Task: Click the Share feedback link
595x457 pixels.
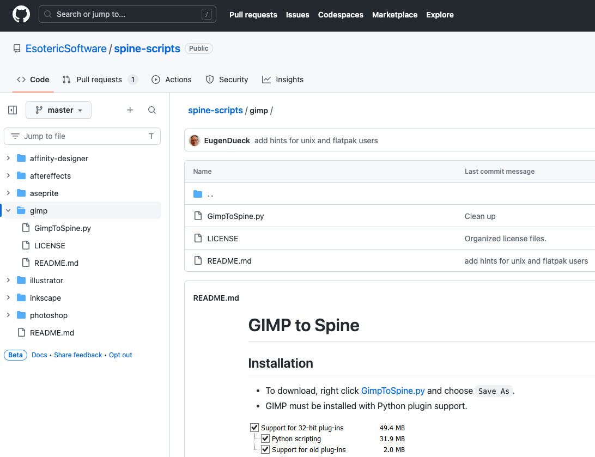Action: (78, 355)
